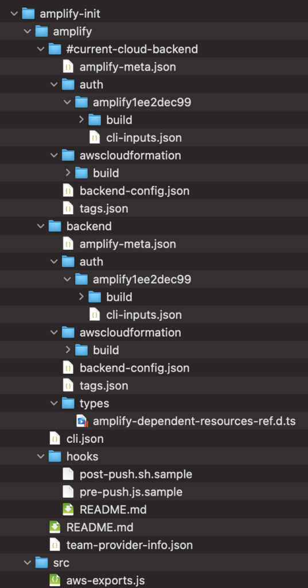Click the #current-cloud-backend folder icon
Screen dimensions: 308x588
[54, 49]
